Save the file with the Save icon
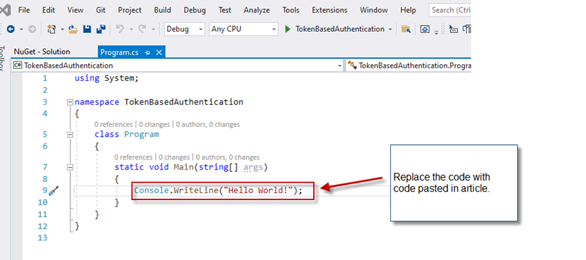 click(87, 29)
